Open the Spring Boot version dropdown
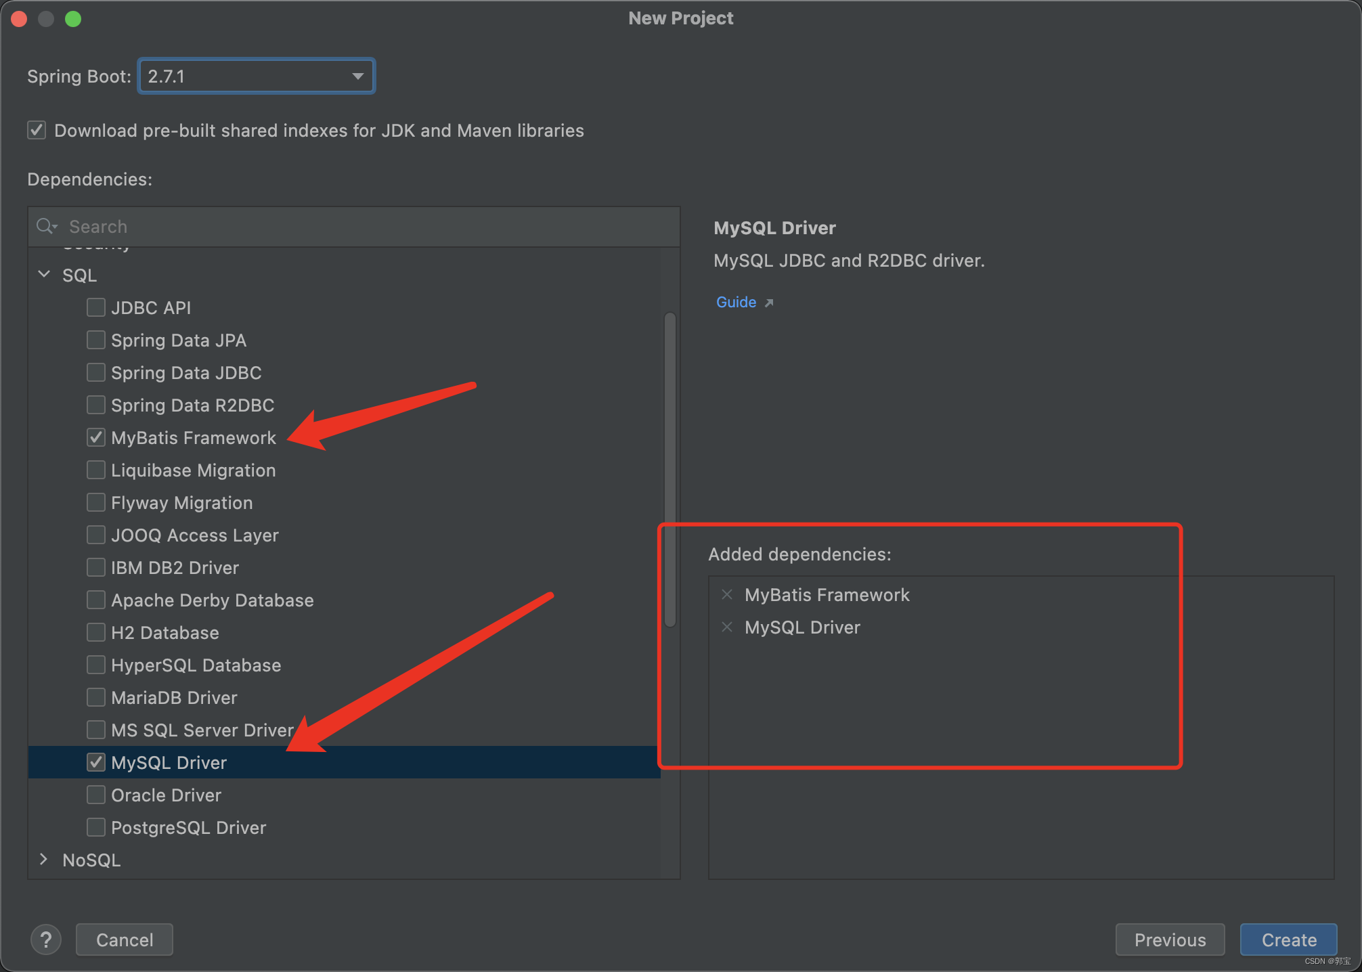Image resolution: width=1362 pixels, height=972 pixels. (x=357, y=76)
